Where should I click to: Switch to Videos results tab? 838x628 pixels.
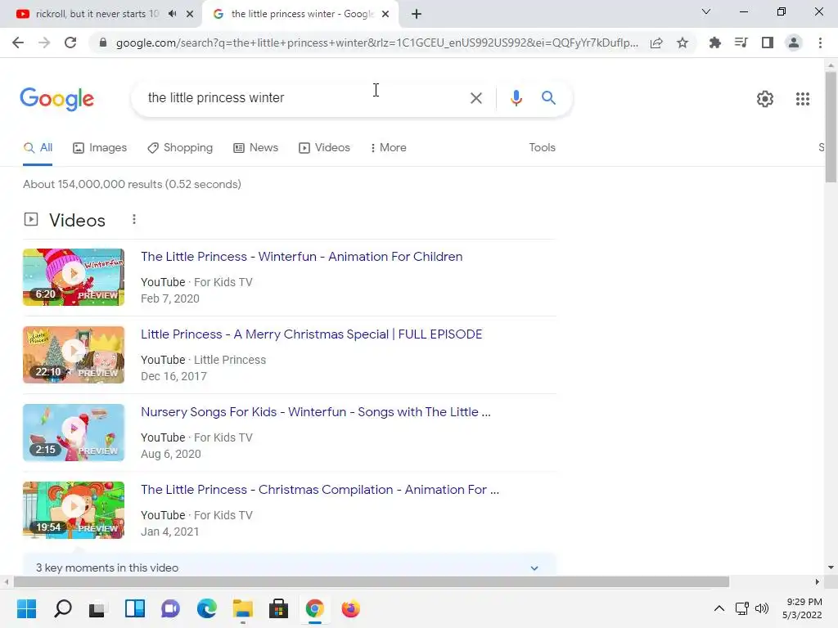coord(324,147)
